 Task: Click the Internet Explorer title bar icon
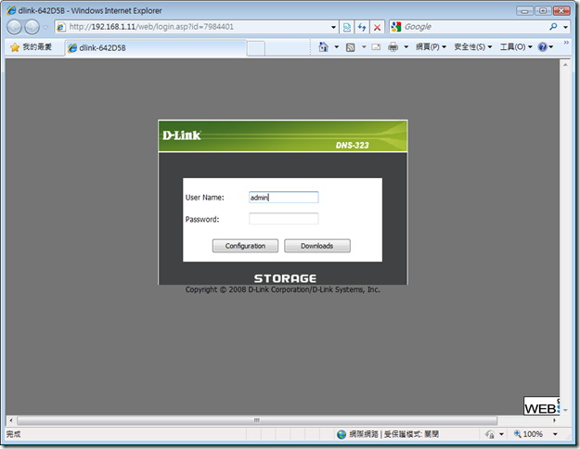(11, 10)
